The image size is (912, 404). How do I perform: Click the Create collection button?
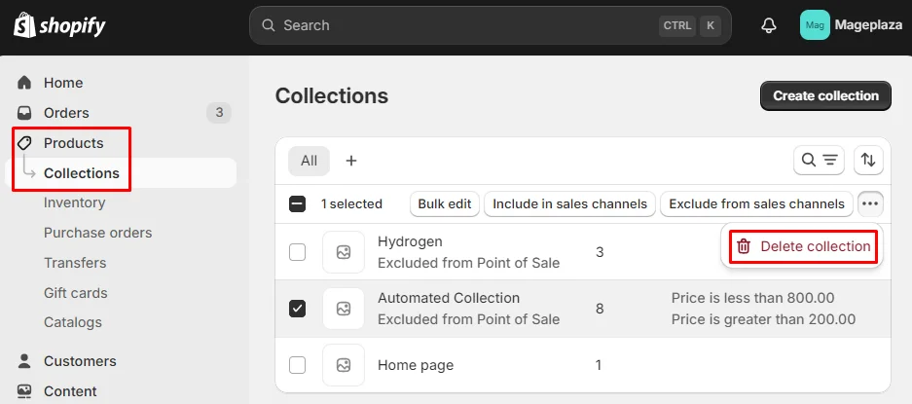coord(825,96)
